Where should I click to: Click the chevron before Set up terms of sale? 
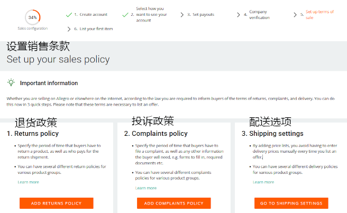[x=295, y=15]
